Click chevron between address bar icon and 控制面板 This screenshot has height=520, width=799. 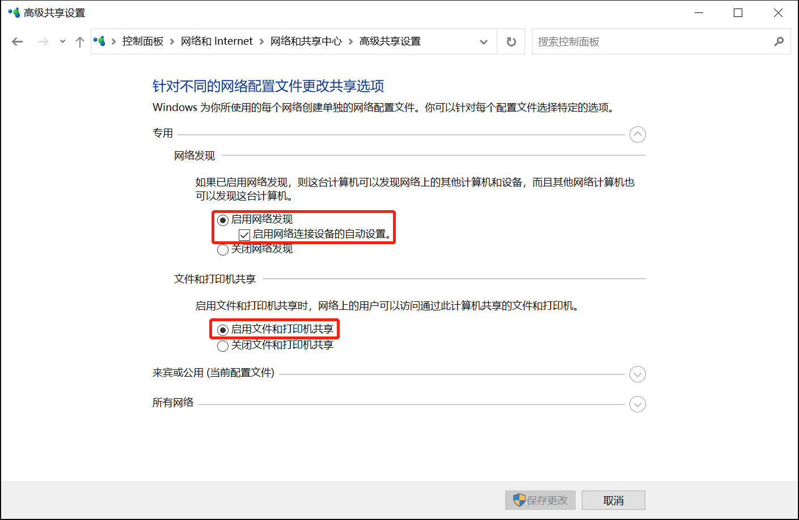[x=114, y=41]
